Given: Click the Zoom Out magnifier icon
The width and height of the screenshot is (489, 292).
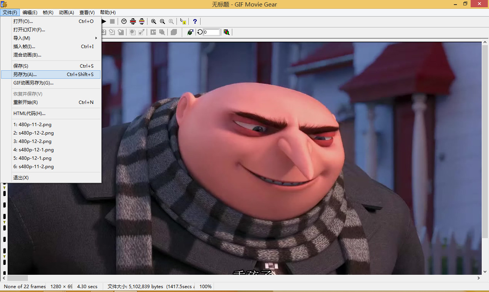Looking at the screenshot, I should (x=162, y=21).
